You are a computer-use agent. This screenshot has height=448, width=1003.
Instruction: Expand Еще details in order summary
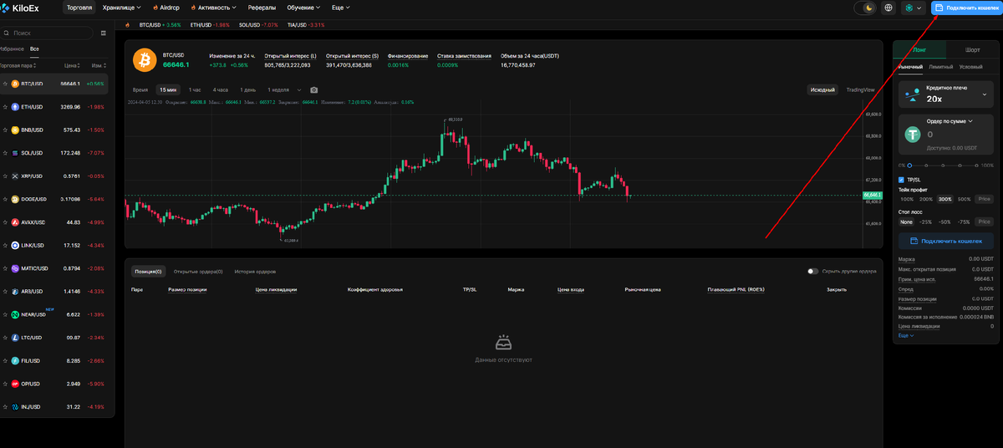coord(906,335)
